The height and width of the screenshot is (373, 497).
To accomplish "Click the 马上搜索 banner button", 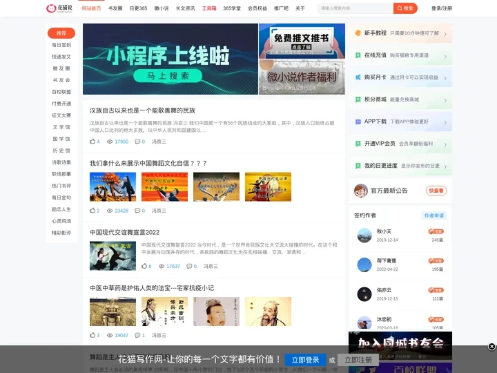I will (168, 76).
